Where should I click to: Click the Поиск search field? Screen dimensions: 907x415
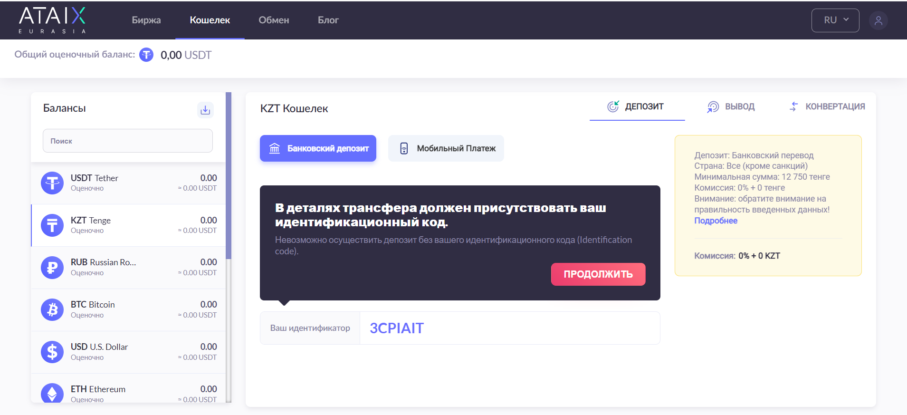click(127, 141)
